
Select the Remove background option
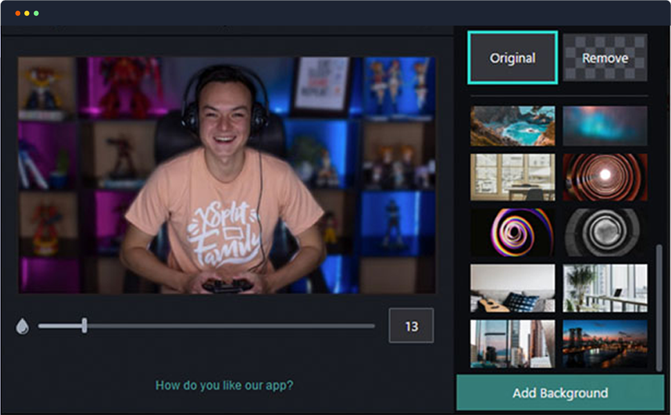[x=605, y=58]
